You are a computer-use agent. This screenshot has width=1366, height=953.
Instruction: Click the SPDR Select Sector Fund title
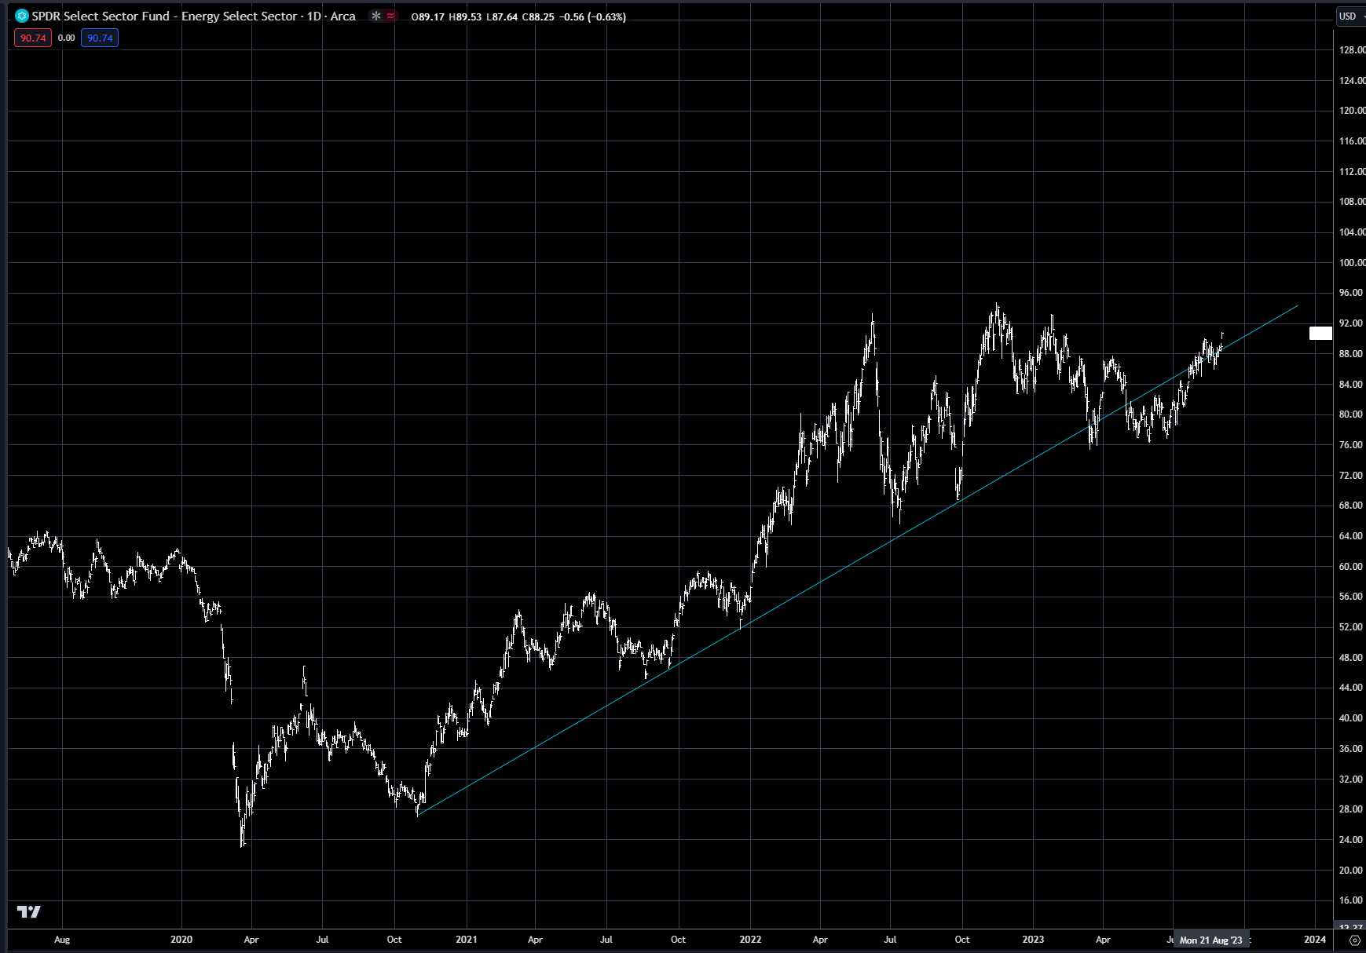[x=165, y=16]
